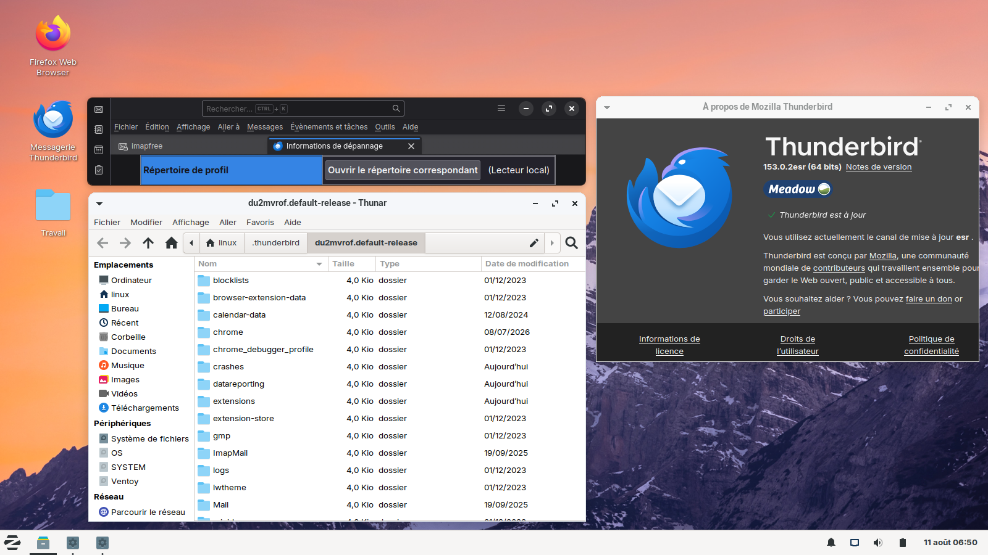
Task: Toggle Thunar's path edit pencil icon
Action: coord(534,243)
